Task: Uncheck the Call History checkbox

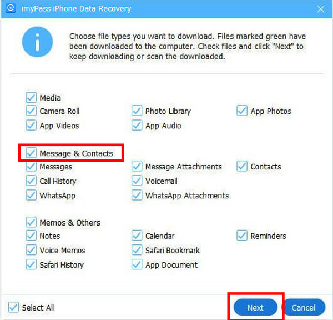Action: [31, 181]
